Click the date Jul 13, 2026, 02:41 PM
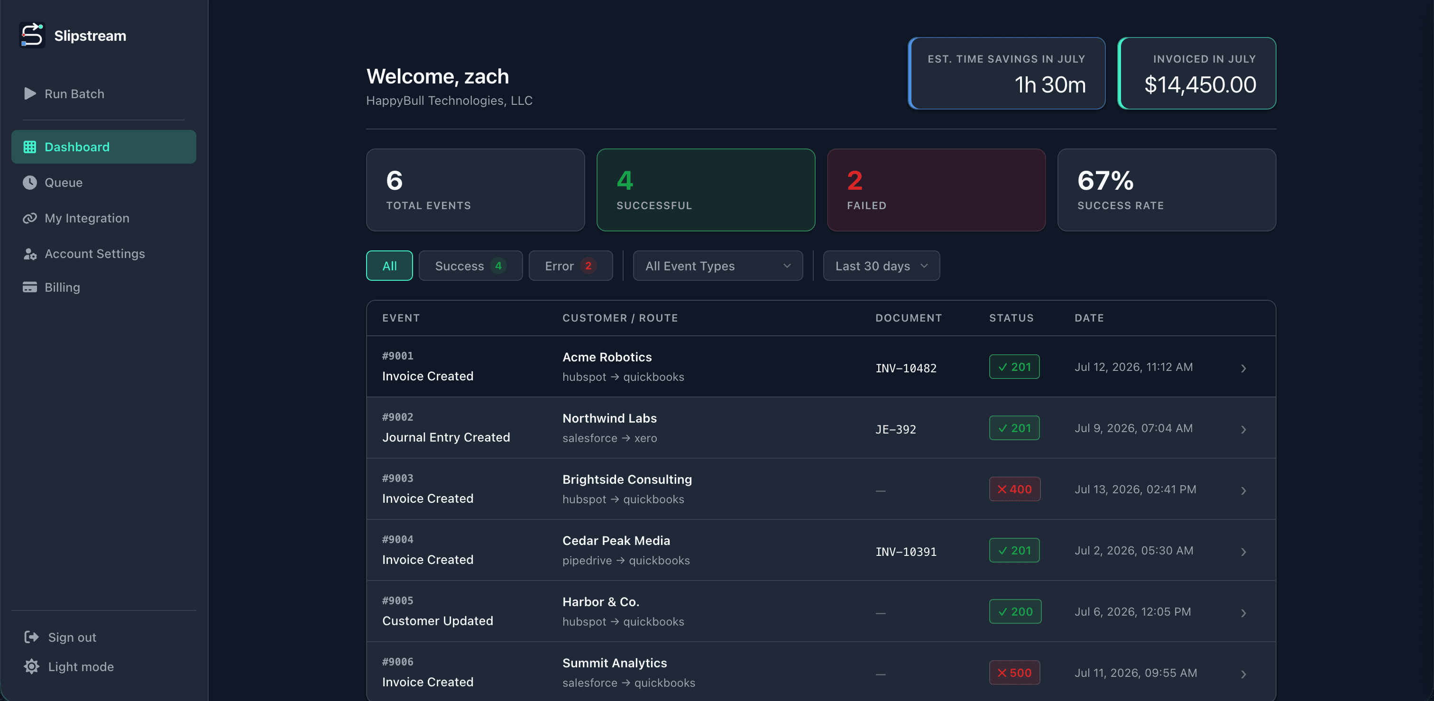Image resolution: width=1434 pixels, height=701 pixels. [x=1135, y=489]
